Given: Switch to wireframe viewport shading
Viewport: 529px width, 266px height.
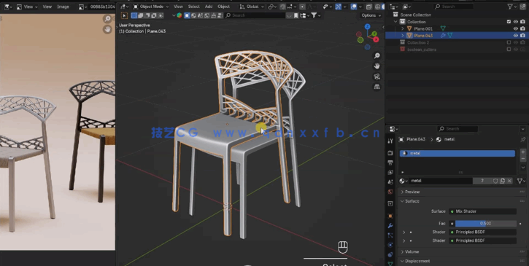Looking at the screenshot, I should [377, 7].
